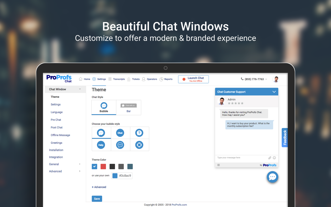Select the outlined speech bubble style
The height and width of the screenshot is (207, 331).
(120, 145)
